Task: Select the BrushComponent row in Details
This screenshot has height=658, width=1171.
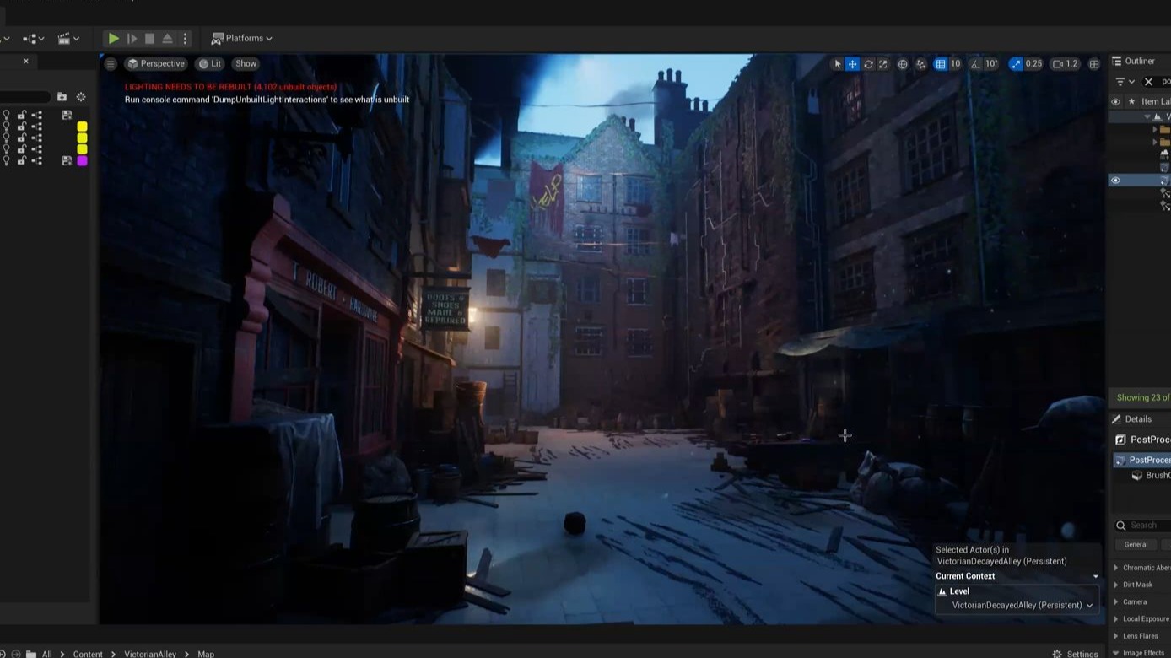Action: coord(1151,476)
